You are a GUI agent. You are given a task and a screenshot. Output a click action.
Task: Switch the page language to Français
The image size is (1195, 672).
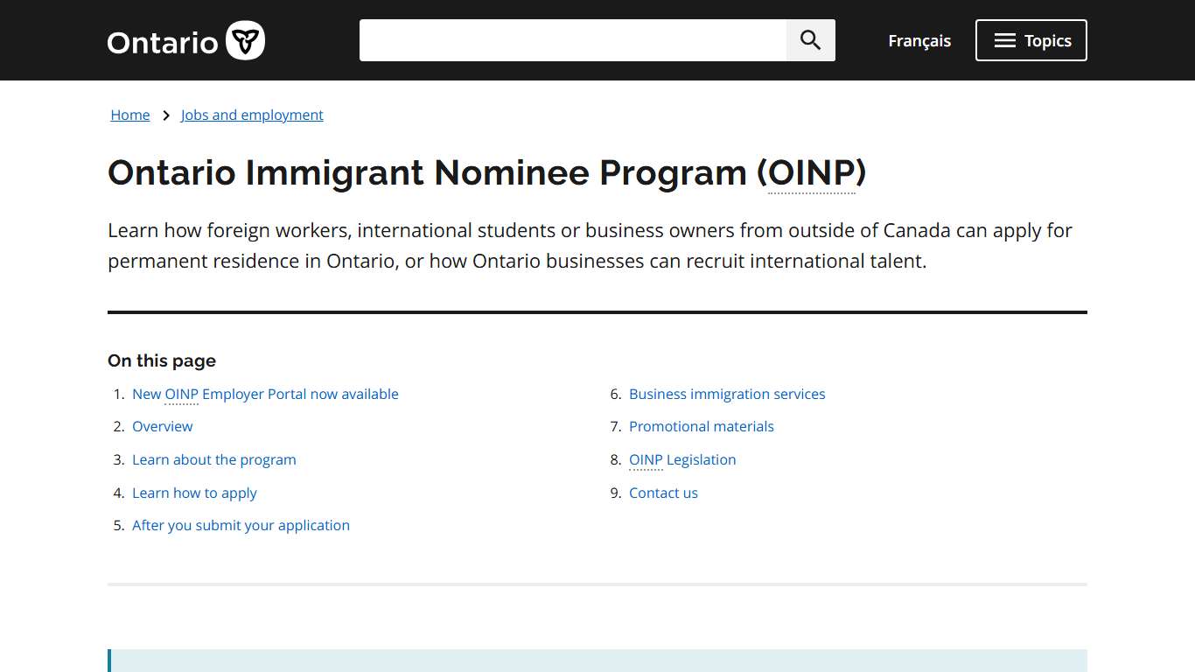tap(919, 40)
